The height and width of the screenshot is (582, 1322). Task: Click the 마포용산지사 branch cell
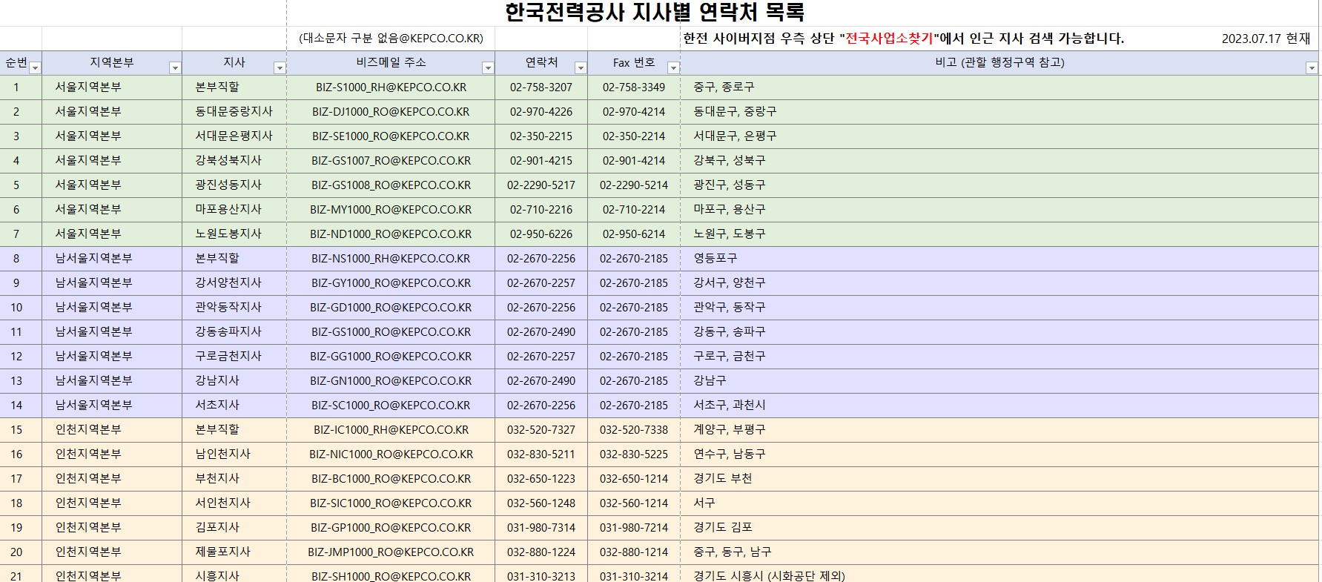(x=234, y=210)
